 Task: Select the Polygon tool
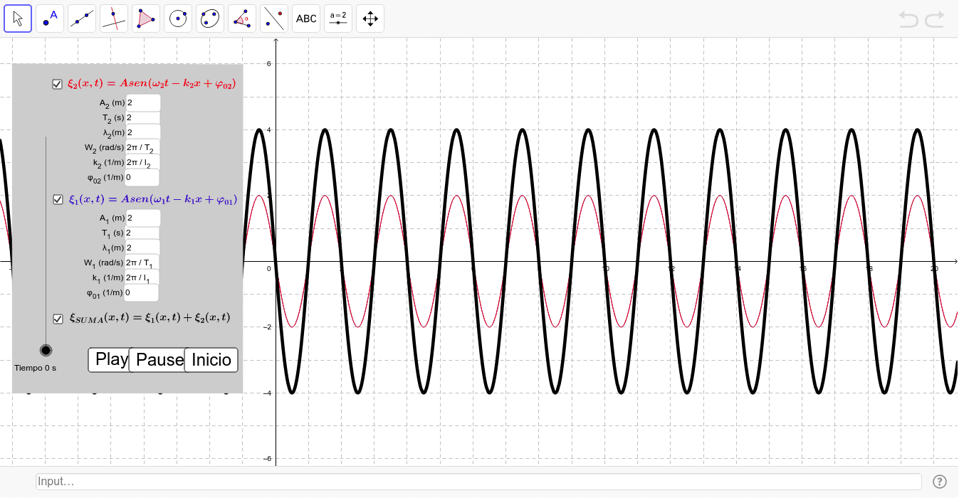146,18
